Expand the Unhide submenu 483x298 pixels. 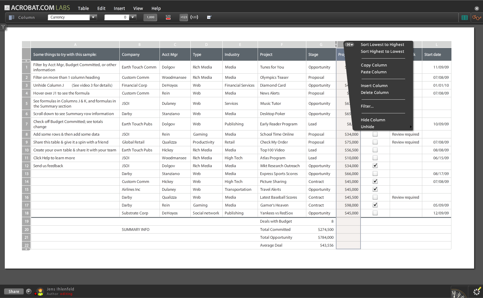367,126
